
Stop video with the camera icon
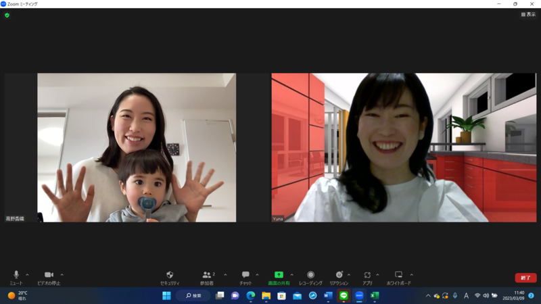coord(48,275)
